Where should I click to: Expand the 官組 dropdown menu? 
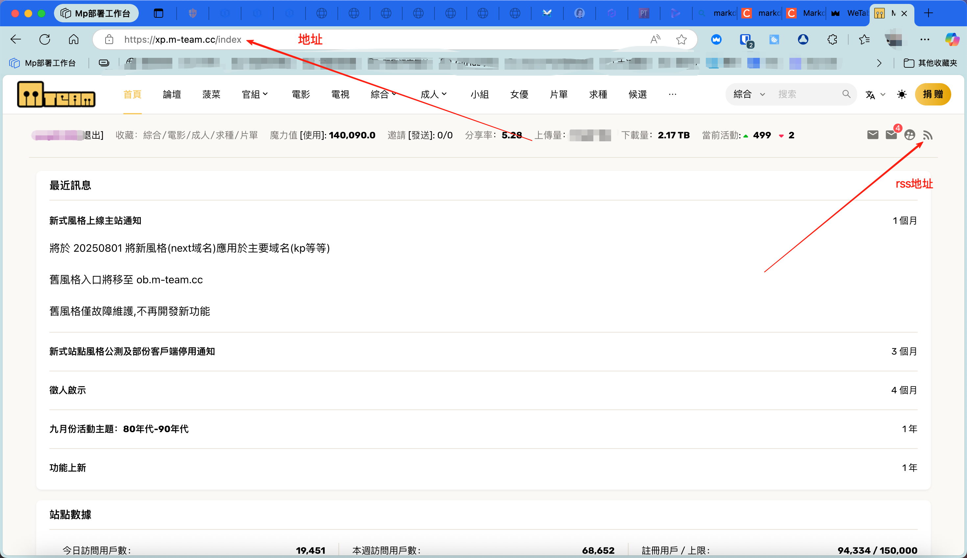[x=255, y=94]
